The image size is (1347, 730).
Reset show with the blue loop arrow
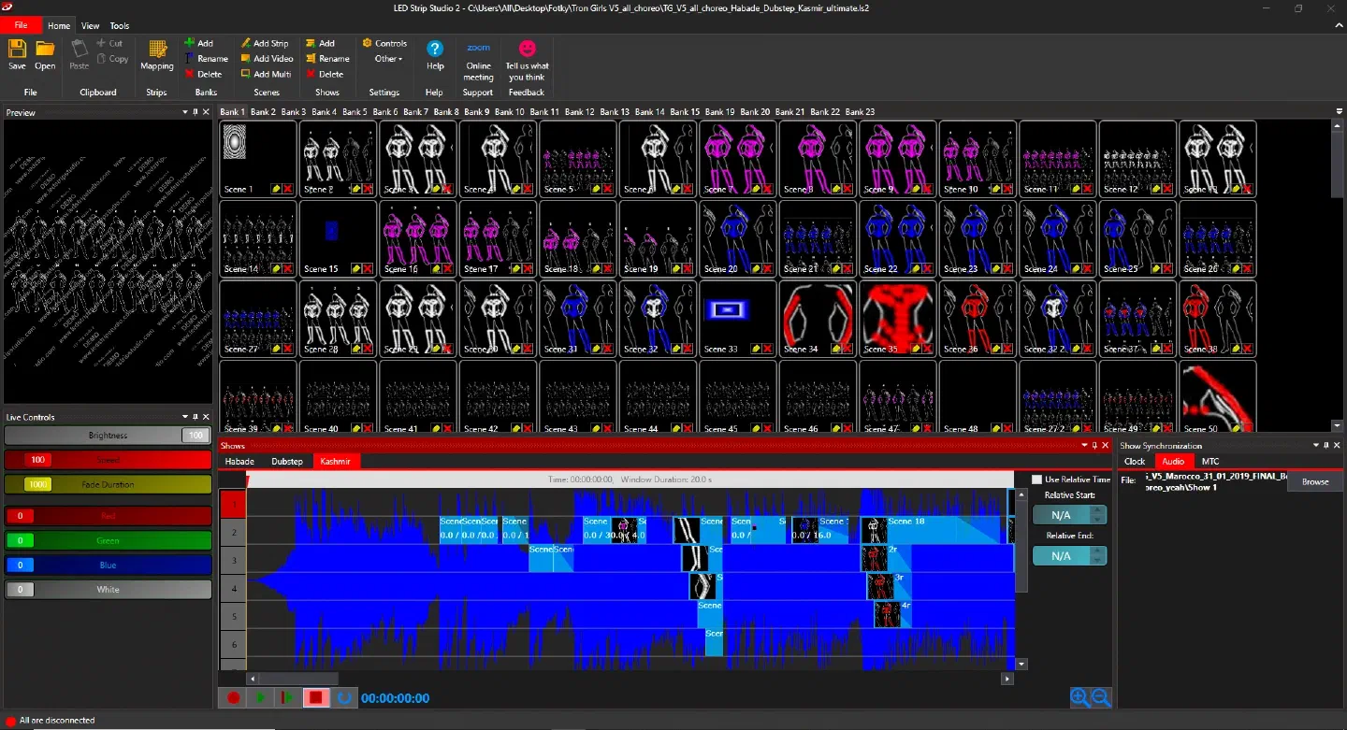pyautogui.click(x=344, y=698)
